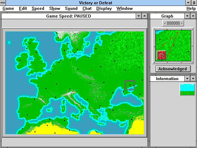Click the 000000 counter display
Screen dimensions: 197x148
[173, 23]
